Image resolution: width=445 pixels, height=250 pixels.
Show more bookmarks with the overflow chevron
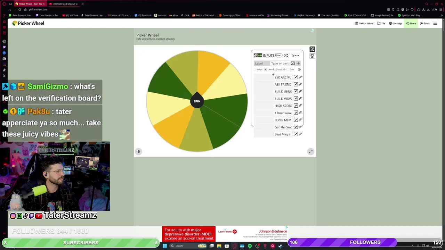pyautogui.click(x=442, y=15)
